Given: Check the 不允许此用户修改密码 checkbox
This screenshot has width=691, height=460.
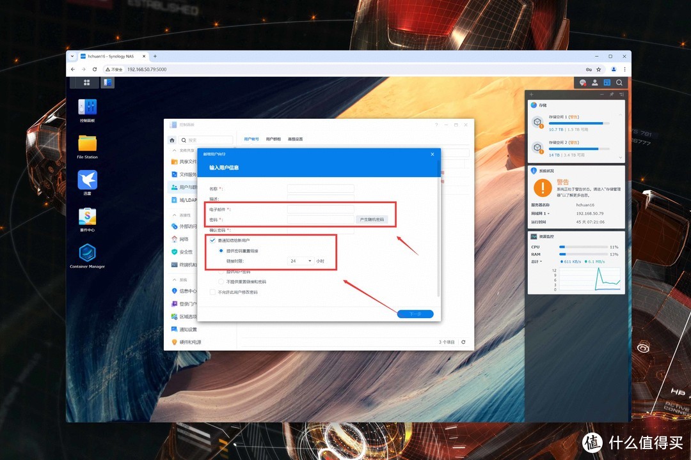Looking at the screenshot, I should tap(212, 292).
